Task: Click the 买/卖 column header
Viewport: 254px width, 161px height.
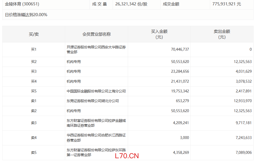Action: (x=34, y=34)
